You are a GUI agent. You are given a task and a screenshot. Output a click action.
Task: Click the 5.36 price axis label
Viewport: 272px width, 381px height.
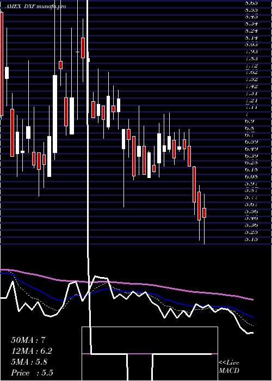coord(251,225)
